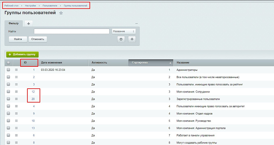
Task: Open row actions menu for Администраторы
Action: [16, 70]
